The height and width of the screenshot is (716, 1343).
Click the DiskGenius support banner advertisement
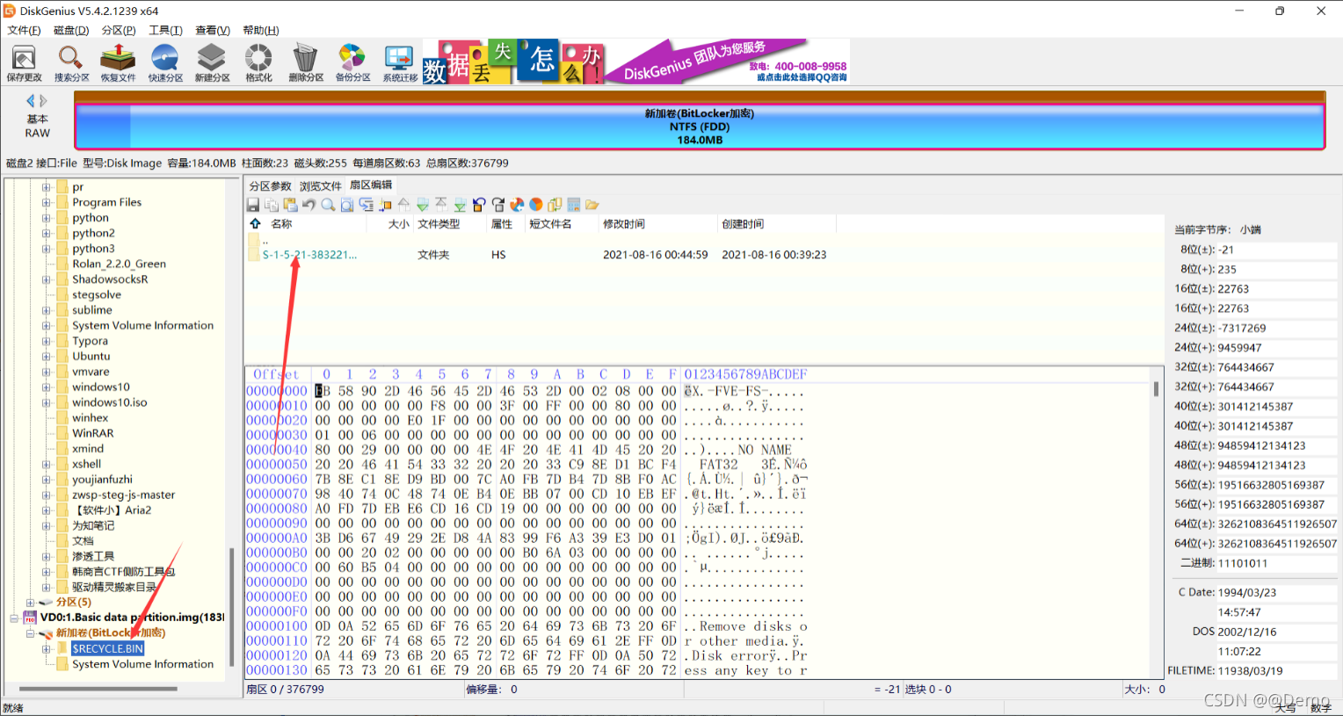[x=636, y=61]
